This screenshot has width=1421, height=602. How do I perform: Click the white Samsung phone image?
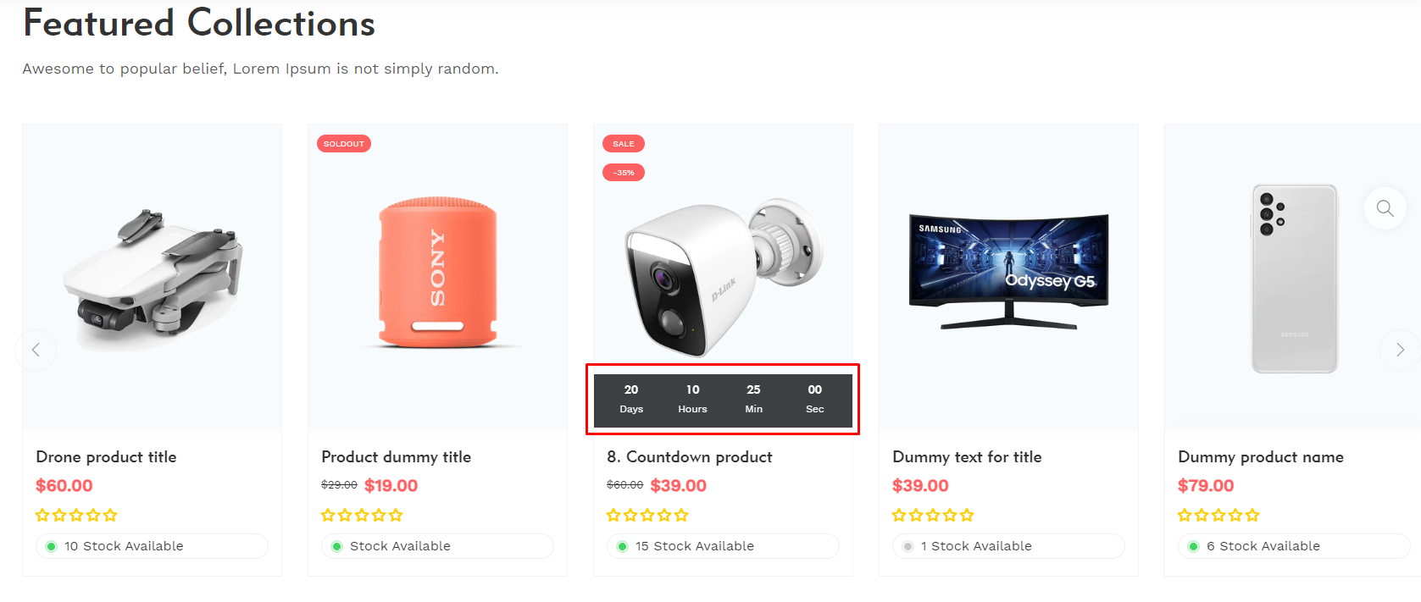(x=1294, y=279)
